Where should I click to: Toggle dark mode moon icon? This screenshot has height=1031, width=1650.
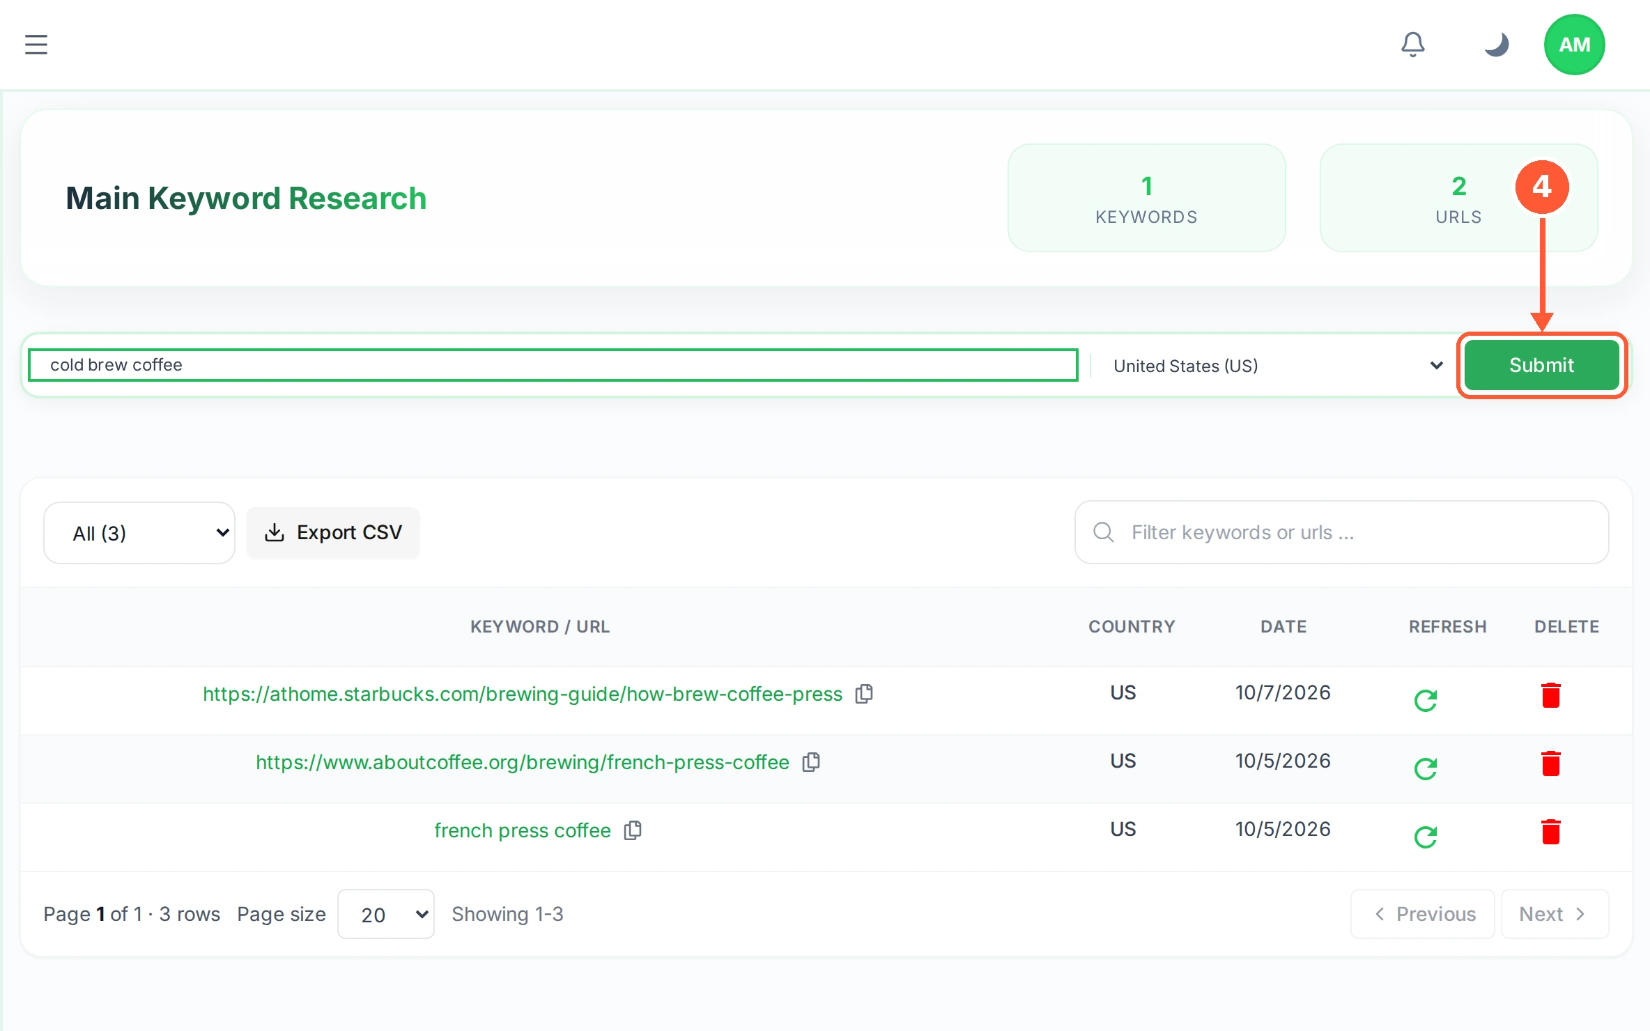(x=1496, y=45)
